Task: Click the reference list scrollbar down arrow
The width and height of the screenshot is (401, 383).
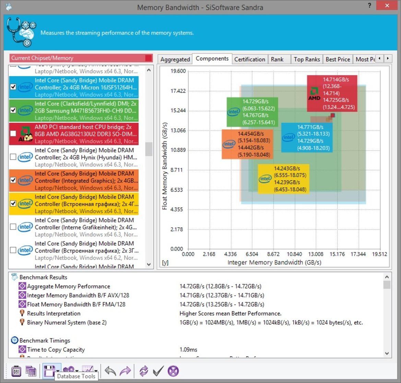Action: [149, 264]
